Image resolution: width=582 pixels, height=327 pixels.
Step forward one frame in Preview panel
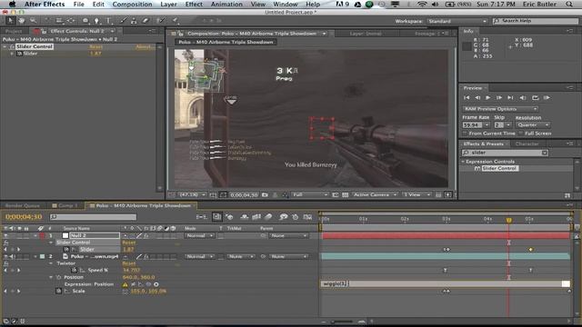(499, 98)
